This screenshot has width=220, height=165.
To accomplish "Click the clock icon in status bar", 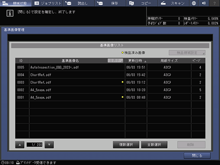I will click(3, 162).
